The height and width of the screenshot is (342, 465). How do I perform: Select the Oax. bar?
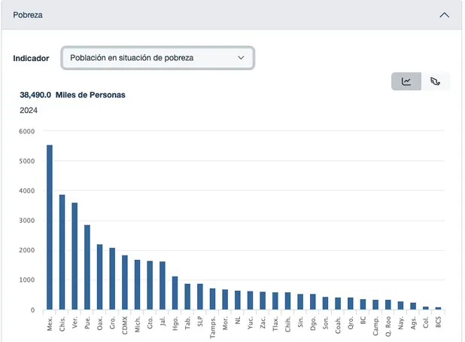coord(99,277)
